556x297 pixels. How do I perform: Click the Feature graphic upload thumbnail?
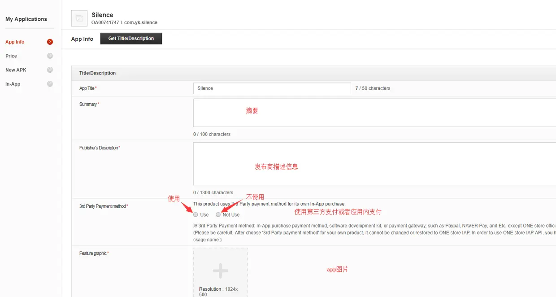(220, 272)
